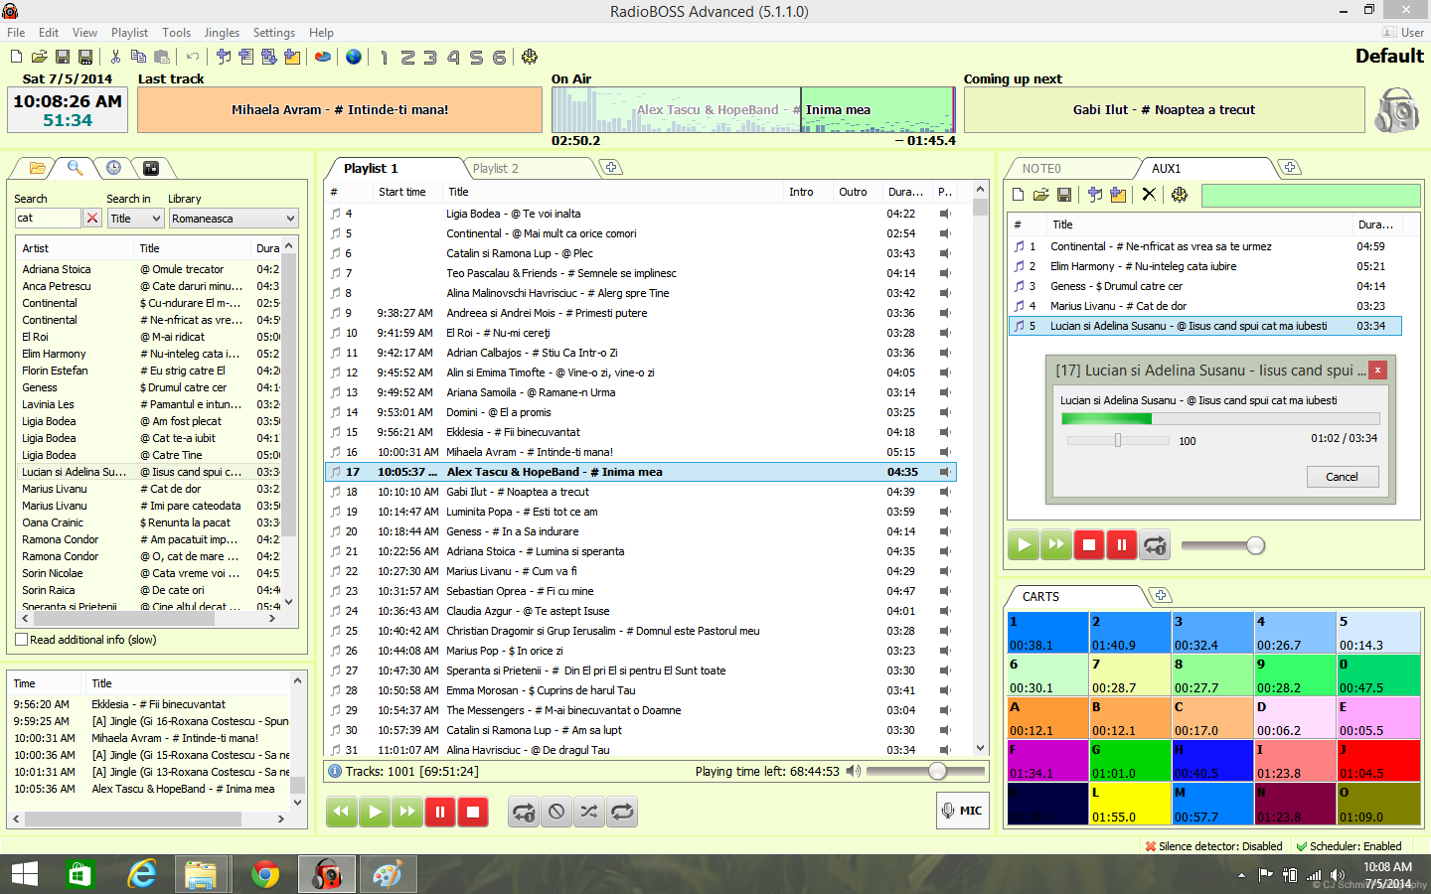Click the Add track icon in main toolbar
Image resolution: width=1431 pixels, height=894 pixels.
click(224, 57)
